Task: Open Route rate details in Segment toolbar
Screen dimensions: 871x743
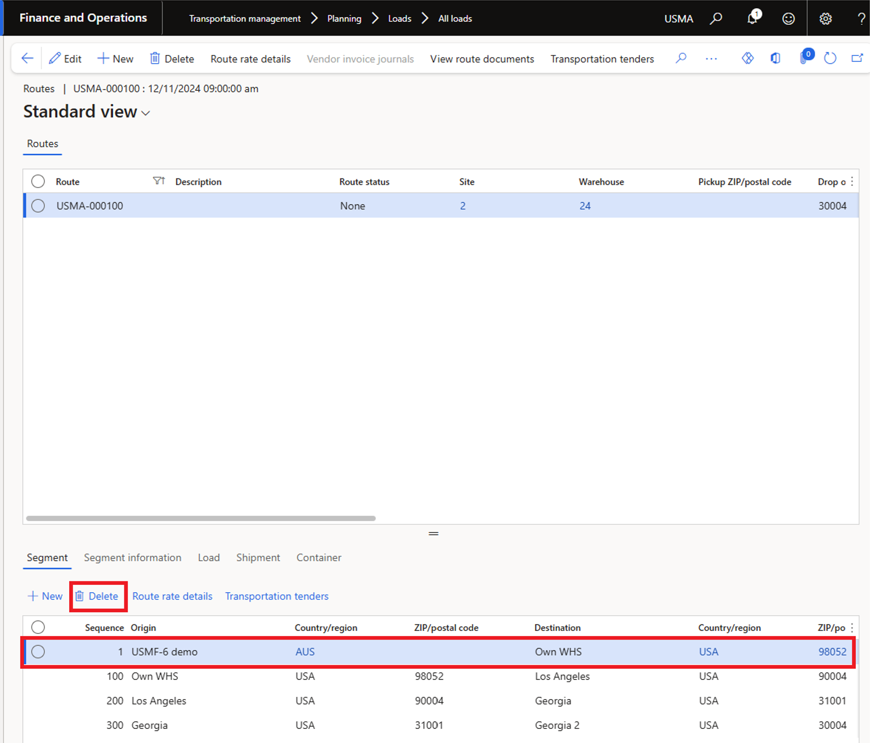Action: point(172,596)
